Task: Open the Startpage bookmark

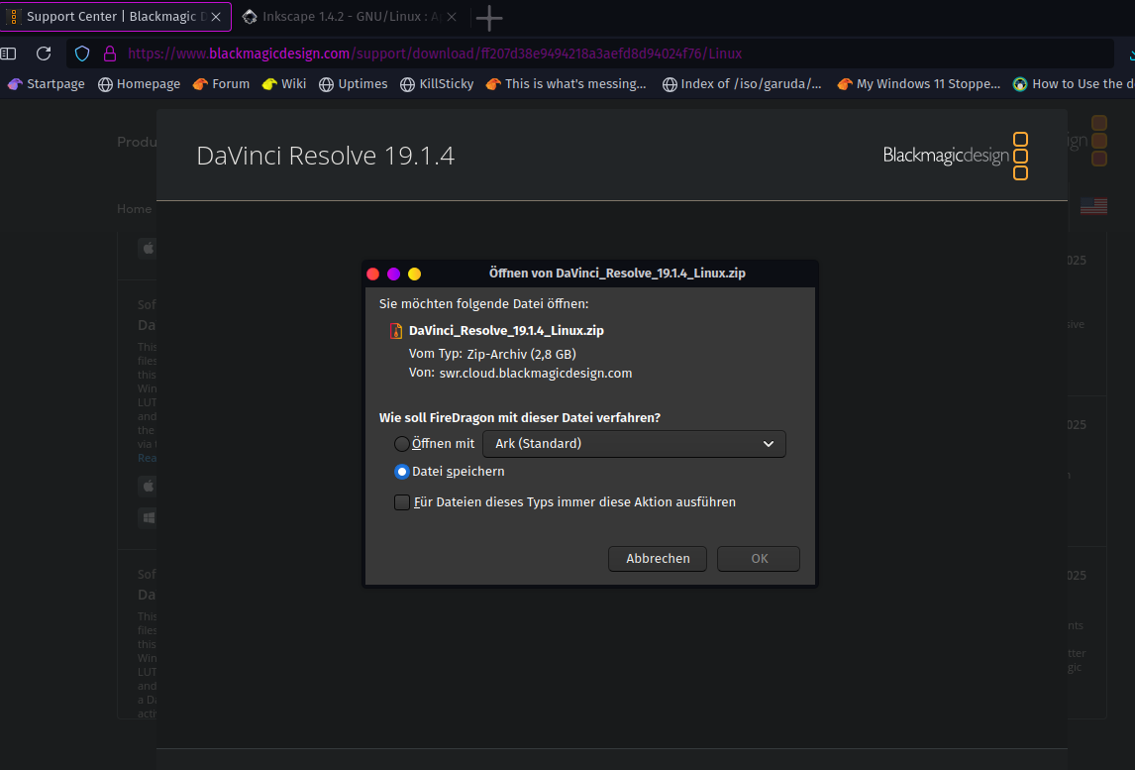Action: click(47, 84)
